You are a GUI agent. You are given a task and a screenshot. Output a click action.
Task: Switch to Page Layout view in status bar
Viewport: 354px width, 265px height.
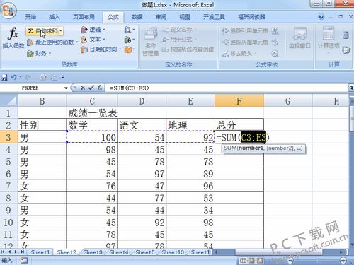pyautogui.click(x=251, y=261)
